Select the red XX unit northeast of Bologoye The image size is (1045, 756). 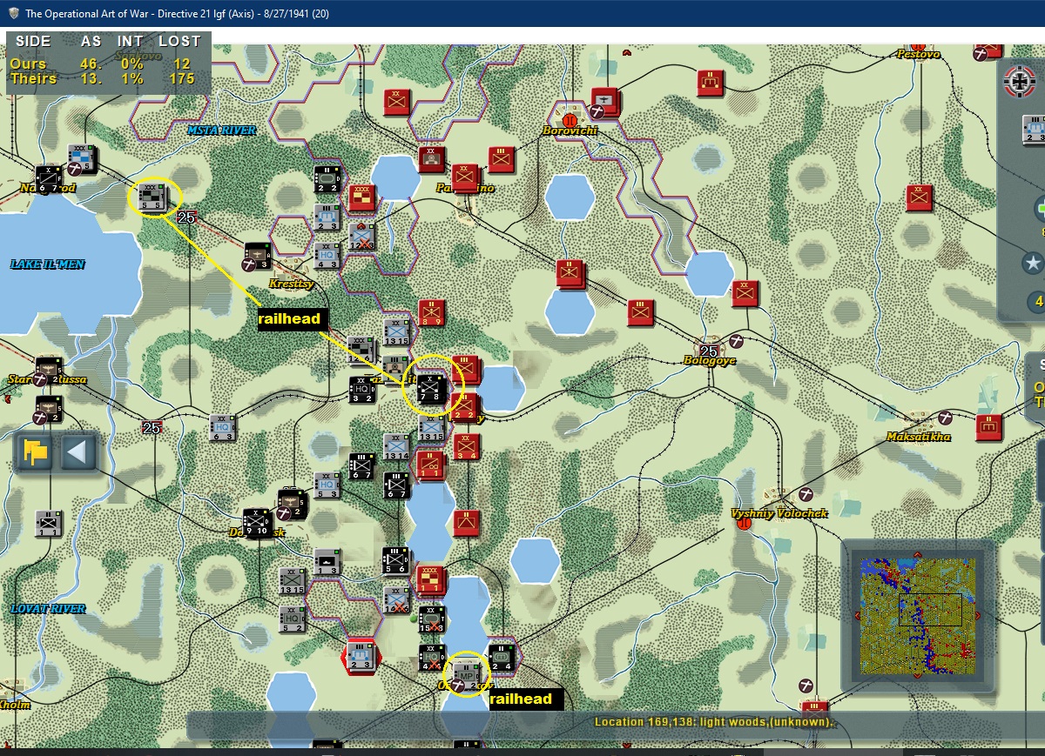point(745,292)
